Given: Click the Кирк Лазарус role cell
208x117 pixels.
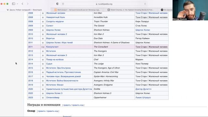Looking at the screenshot, I should [151, 21].
